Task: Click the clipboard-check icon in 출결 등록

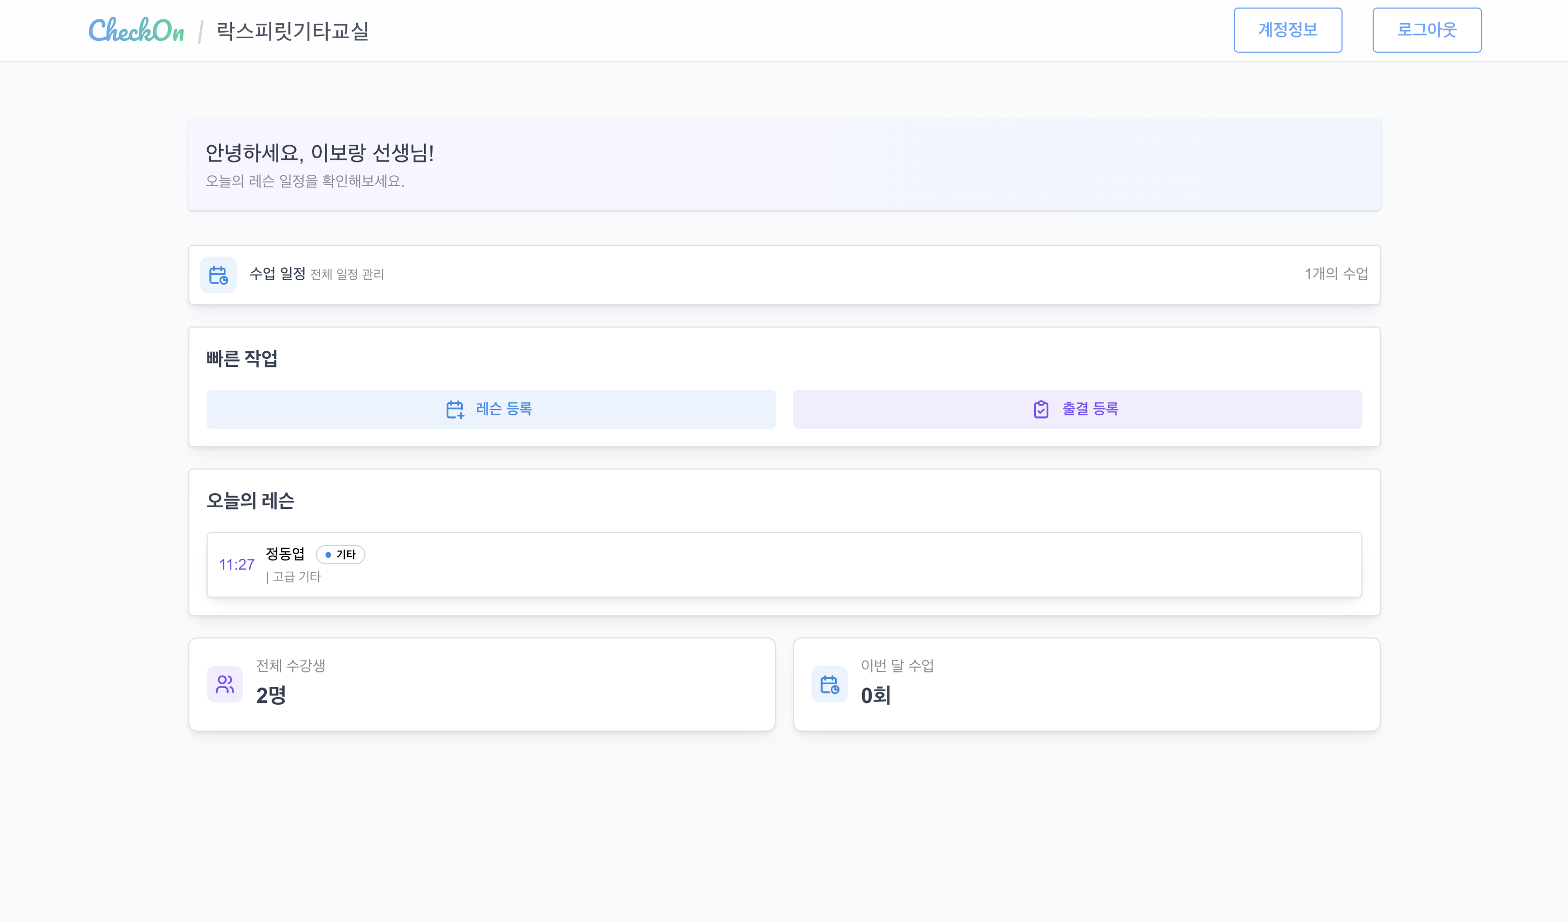Action: (x=1041, y=409)
